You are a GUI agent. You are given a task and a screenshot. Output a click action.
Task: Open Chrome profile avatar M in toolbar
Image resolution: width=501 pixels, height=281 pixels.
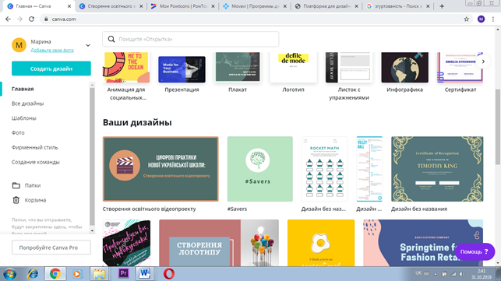(481, 19)
